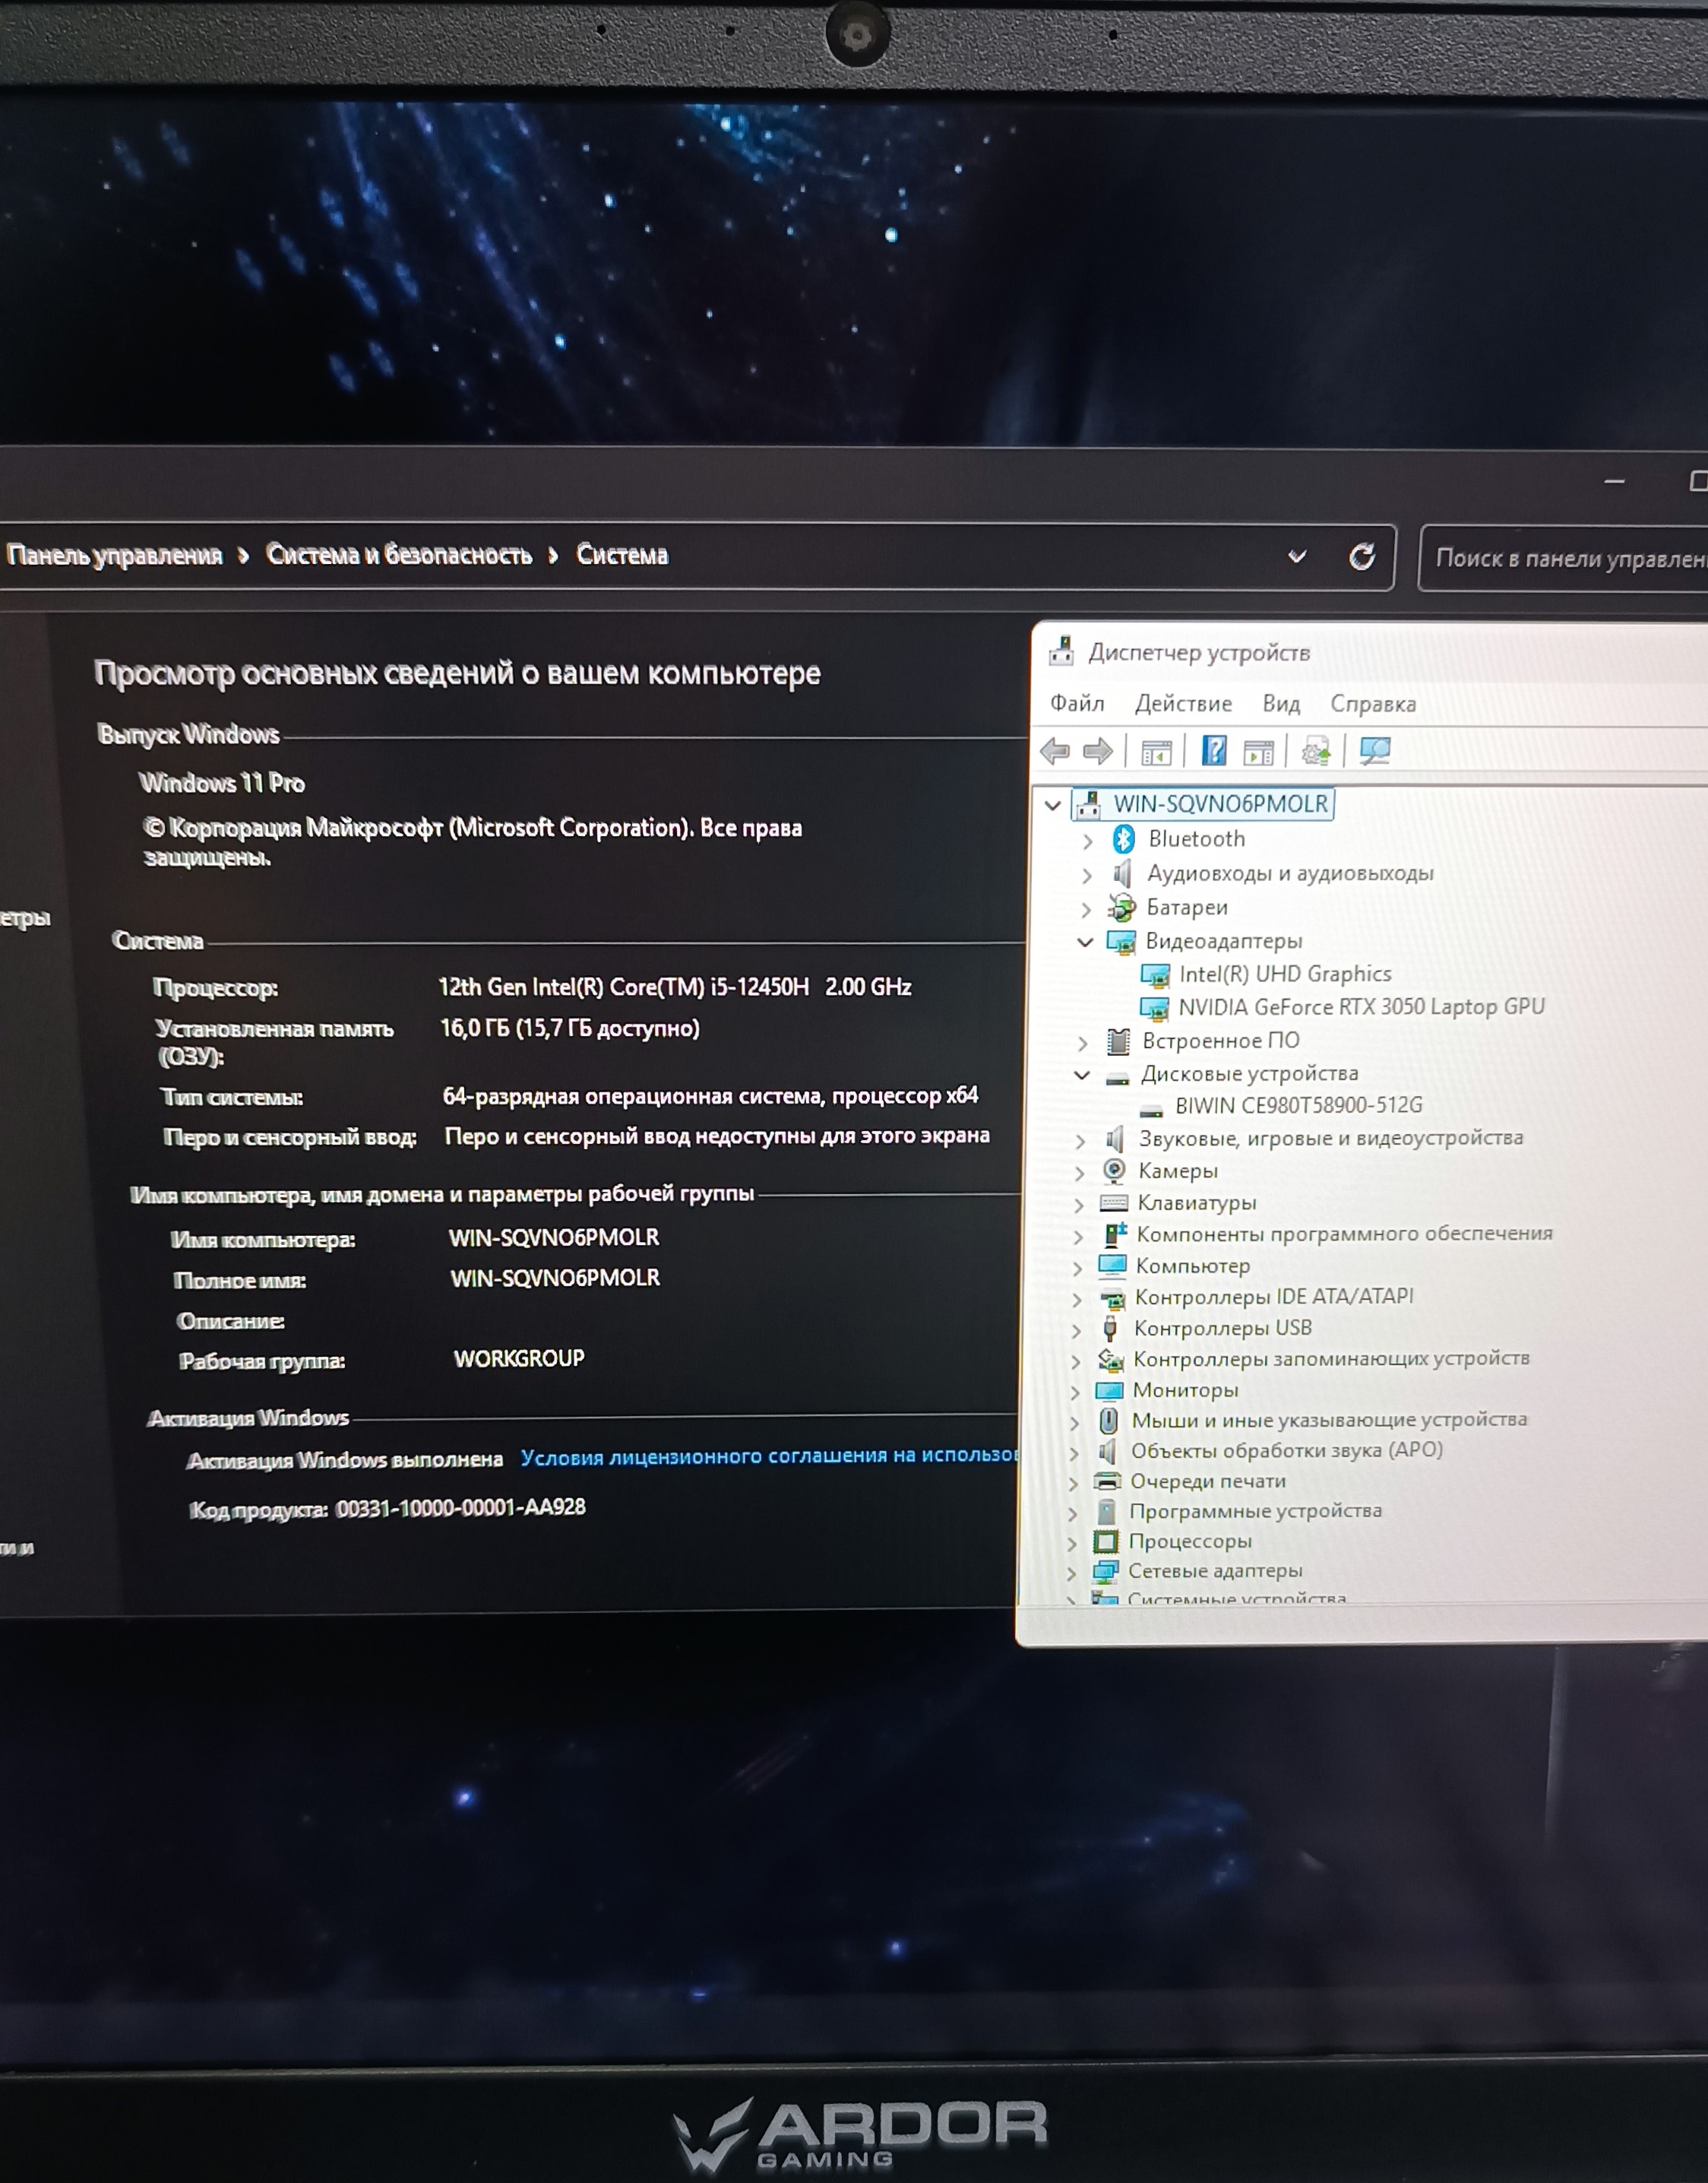1708x2183 pixels.
Task: Click the Forward arrow in Device Manager toolbar
Action: click(x=1098, y=750)
